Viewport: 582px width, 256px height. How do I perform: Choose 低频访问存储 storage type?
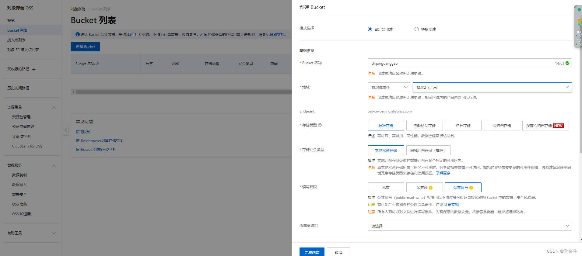click(x=425, y=126)
